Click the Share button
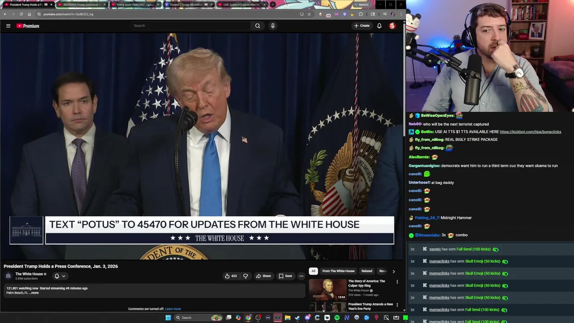 pyautogui.click(x=264, y=276)
